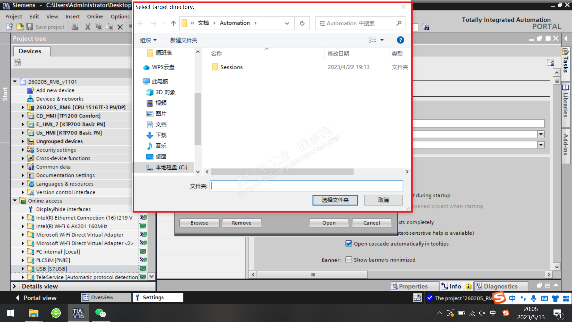Open the 组织 dropdown menu
The image size is (572, 322).
148,40
